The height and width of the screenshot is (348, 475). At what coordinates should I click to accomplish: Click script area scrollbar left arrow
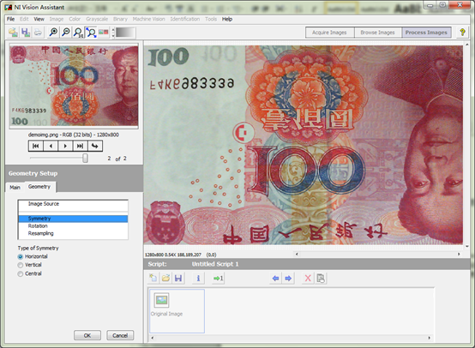(x=153, y=338)
